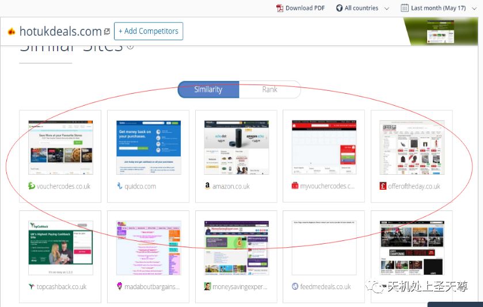The height and width of the screenshot is (307, 483).
Task: Open the amazon.co.uk screenshot thumbnail
Action: coord(237,147)
